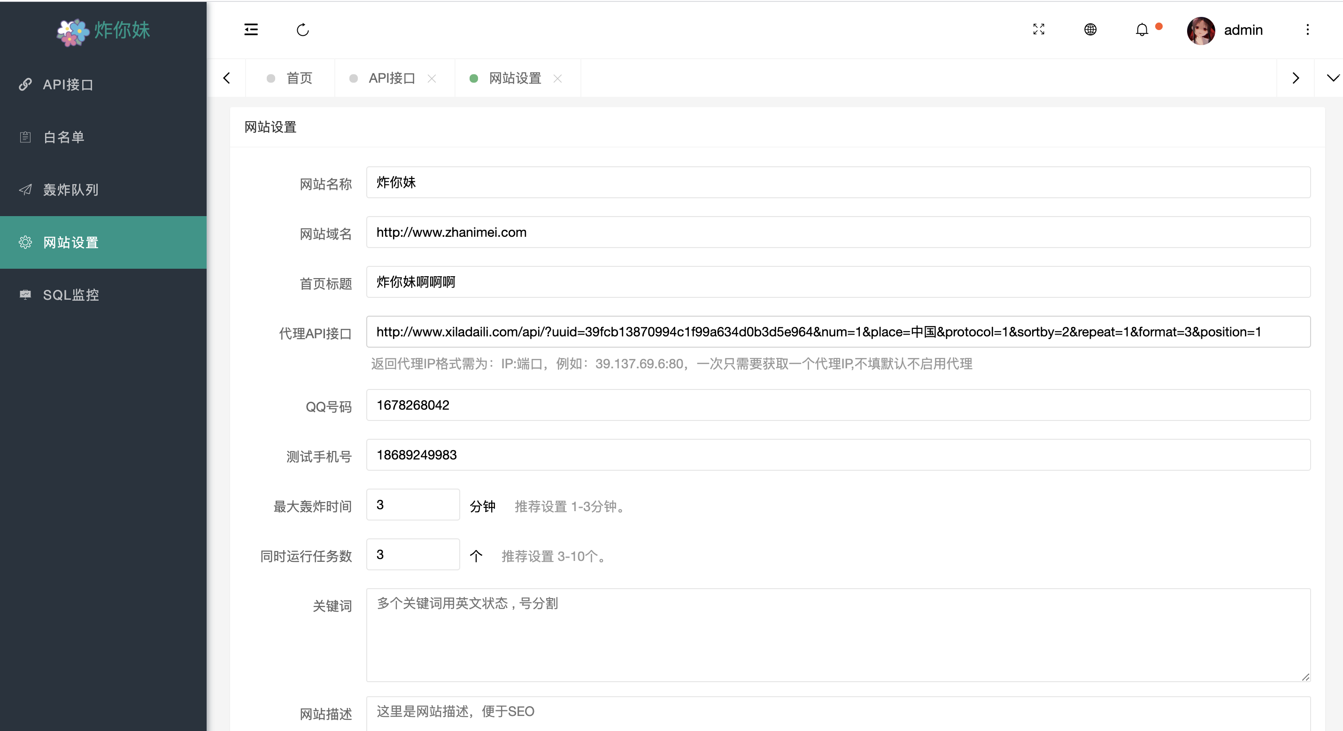This screenshot has height=731, width=1343.
Task: Open SQL监控 from the sidebar
Action: click(71, 295)
